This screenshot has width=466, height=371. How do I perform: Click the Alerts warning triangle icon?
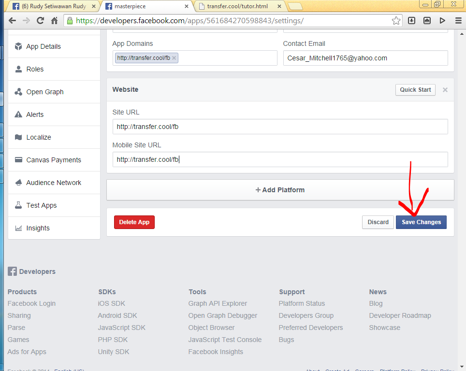click(18, 114)
